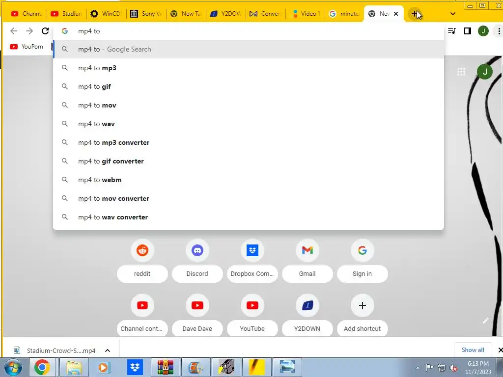Open the Google Sign in shortcut
The width and height of the screenshot is (503, 377).
tap(362, 261)
